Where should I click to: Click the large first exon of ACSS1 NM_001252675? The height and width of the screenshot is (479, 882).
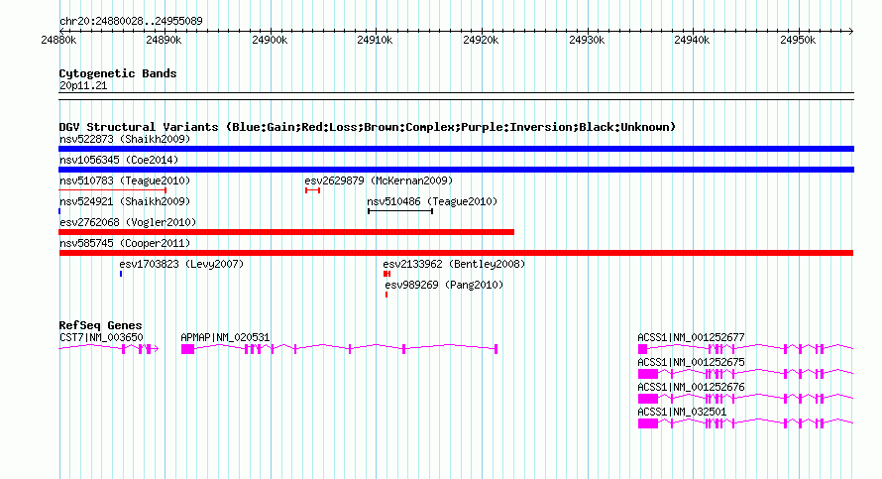(x=648, y=374)
